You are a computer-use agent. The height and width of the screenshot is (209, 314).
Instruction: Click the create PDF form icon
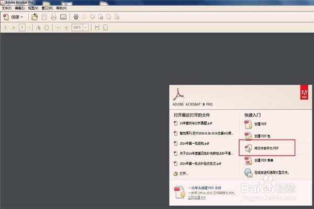pos(249,160)
